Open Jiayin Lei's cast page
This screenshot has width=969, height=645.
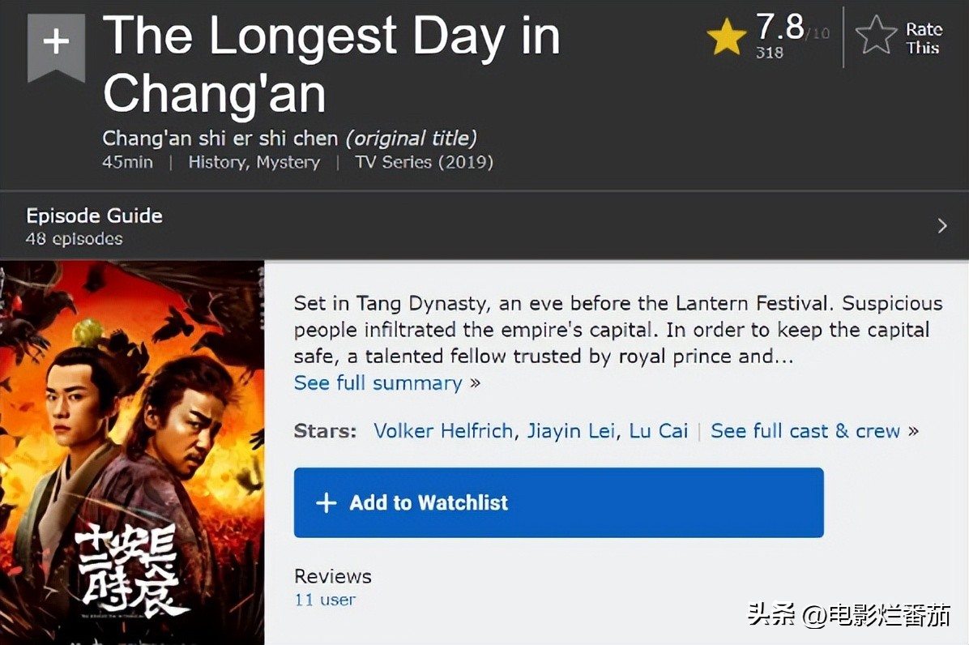(x=571, y=431)
